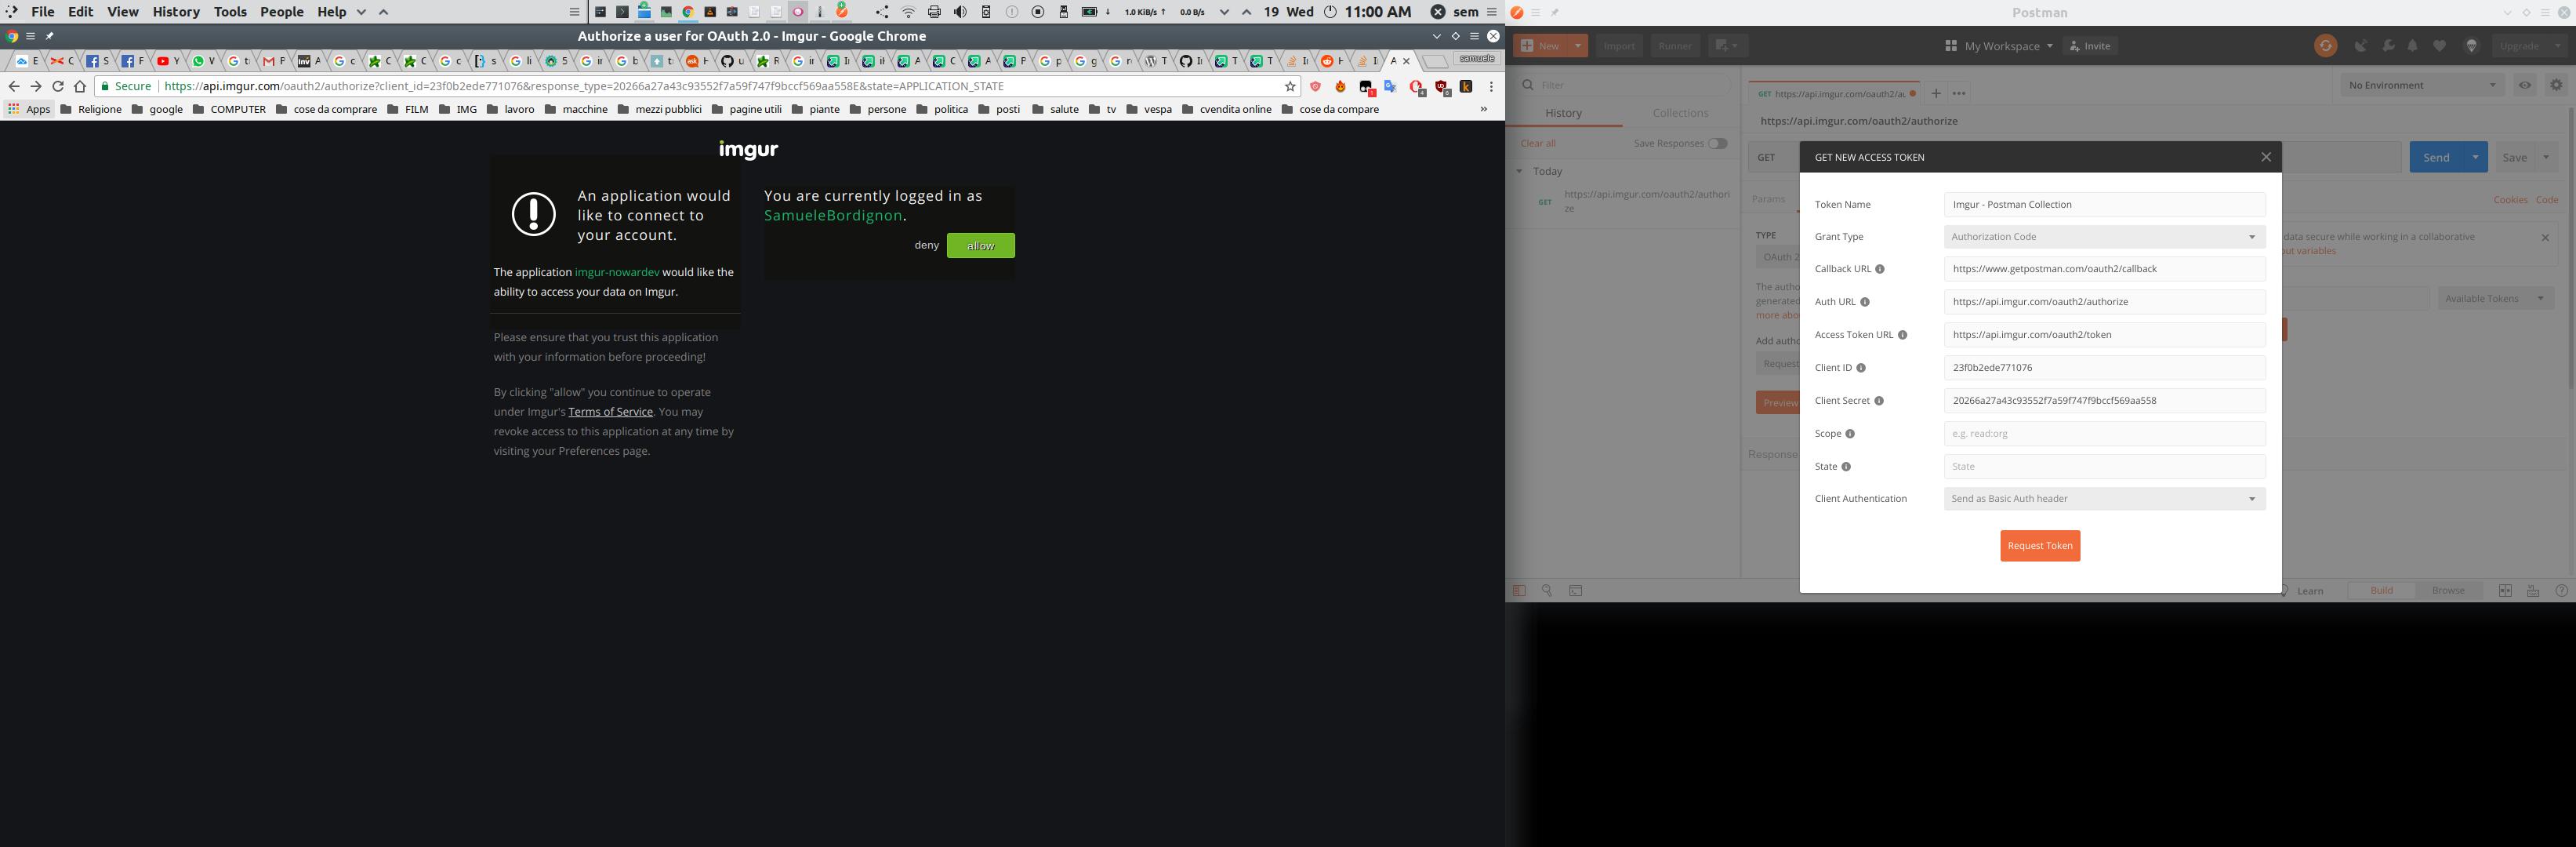Open the Grant Type dropdown
Screen dimensions: 2576x847
click(2104, 237)
